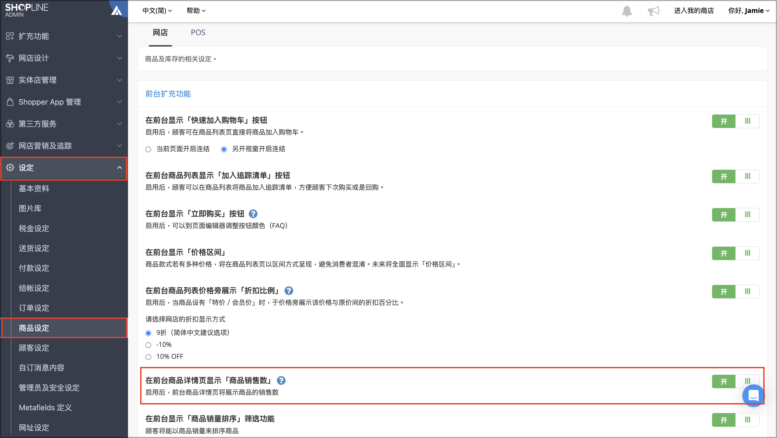Click the 扩充功能 grid icon
This screenshot has width=777, height=438.
10,36
